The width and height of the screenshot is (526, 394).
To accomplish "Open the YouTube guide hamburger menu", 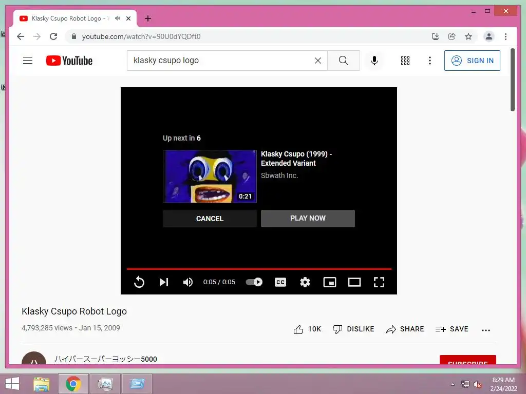I will click(x=28, y=61).
